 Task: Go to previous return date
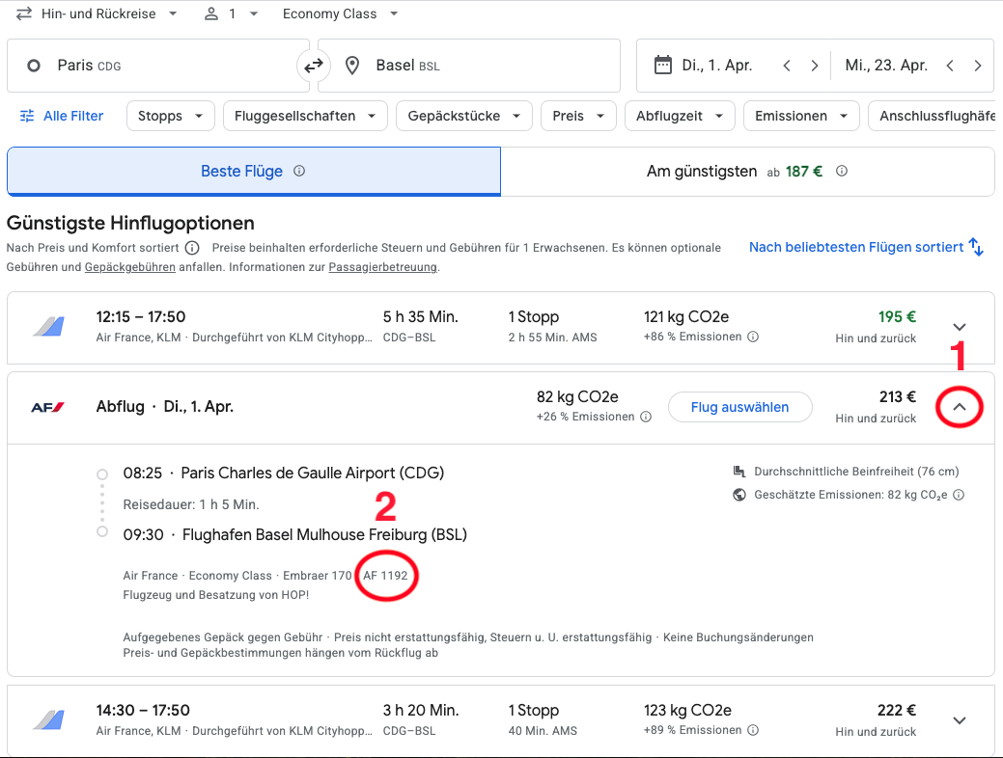pyautogui.click(x=950, y=66)
